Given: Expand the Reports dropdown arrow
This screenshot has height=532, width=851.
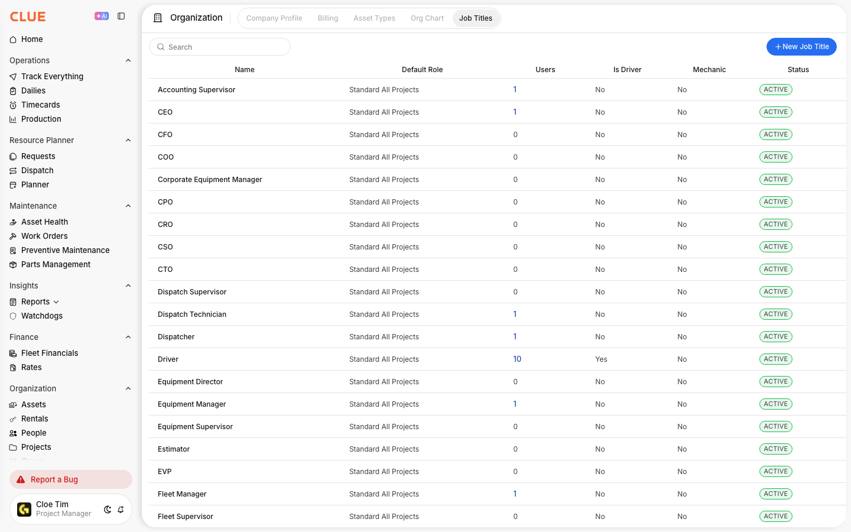Looking at the screenshot, I should [56, 302].
